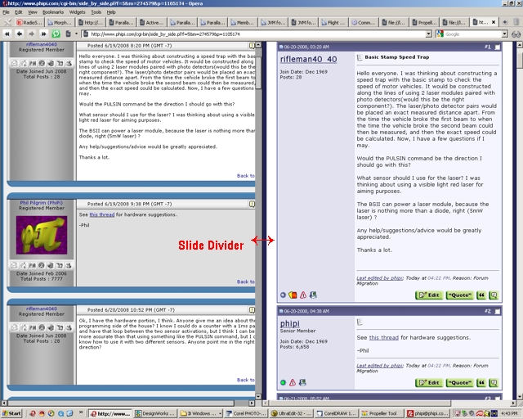Open the Bookmarks menu
Viewport: 523px width, 419px height.
pyautogui.click(x=53, y=12)
